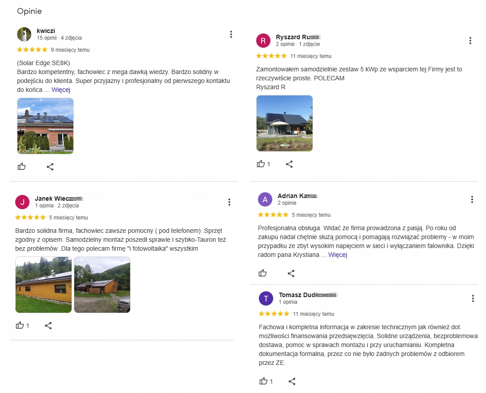
Task: Expand Adrian's review with the Więcej link
Action: [338, 255]
